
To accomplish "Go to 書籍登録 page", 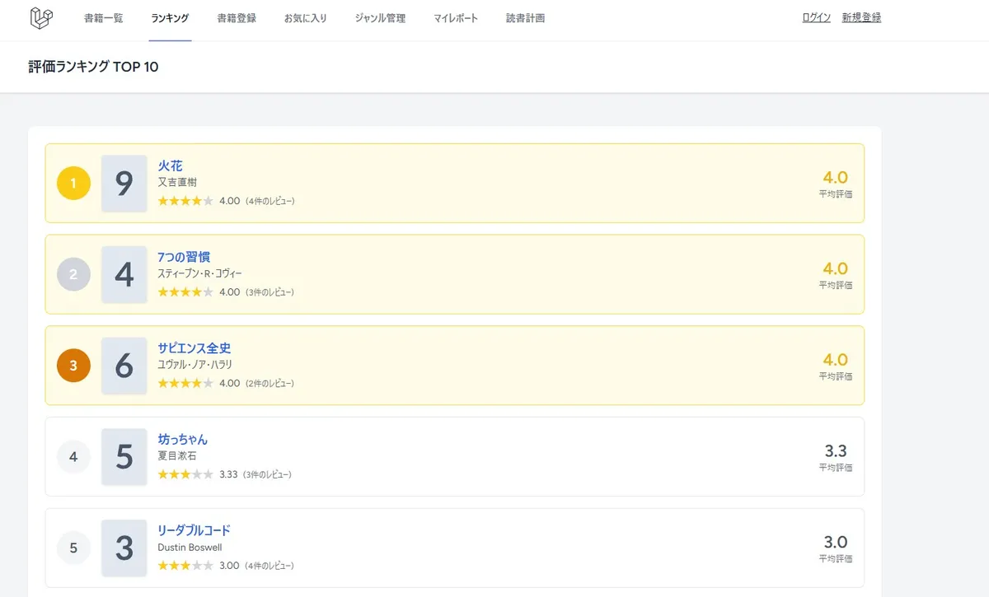I will pos(237,18).
